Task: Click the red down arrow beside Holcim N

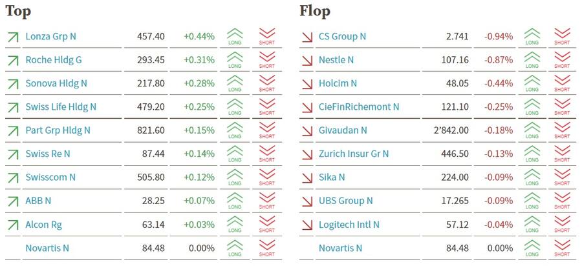Action: pos(307,84)
